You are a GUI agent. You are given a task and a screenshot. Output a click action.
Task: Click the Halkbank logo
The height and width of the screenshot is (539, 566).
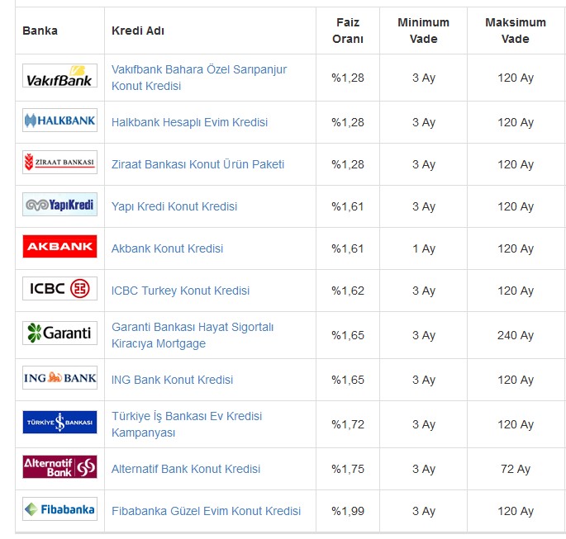coord(60,120)
